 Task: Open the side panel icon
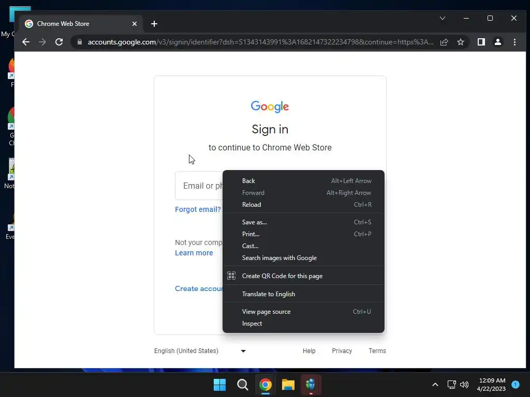pos(481,42)
